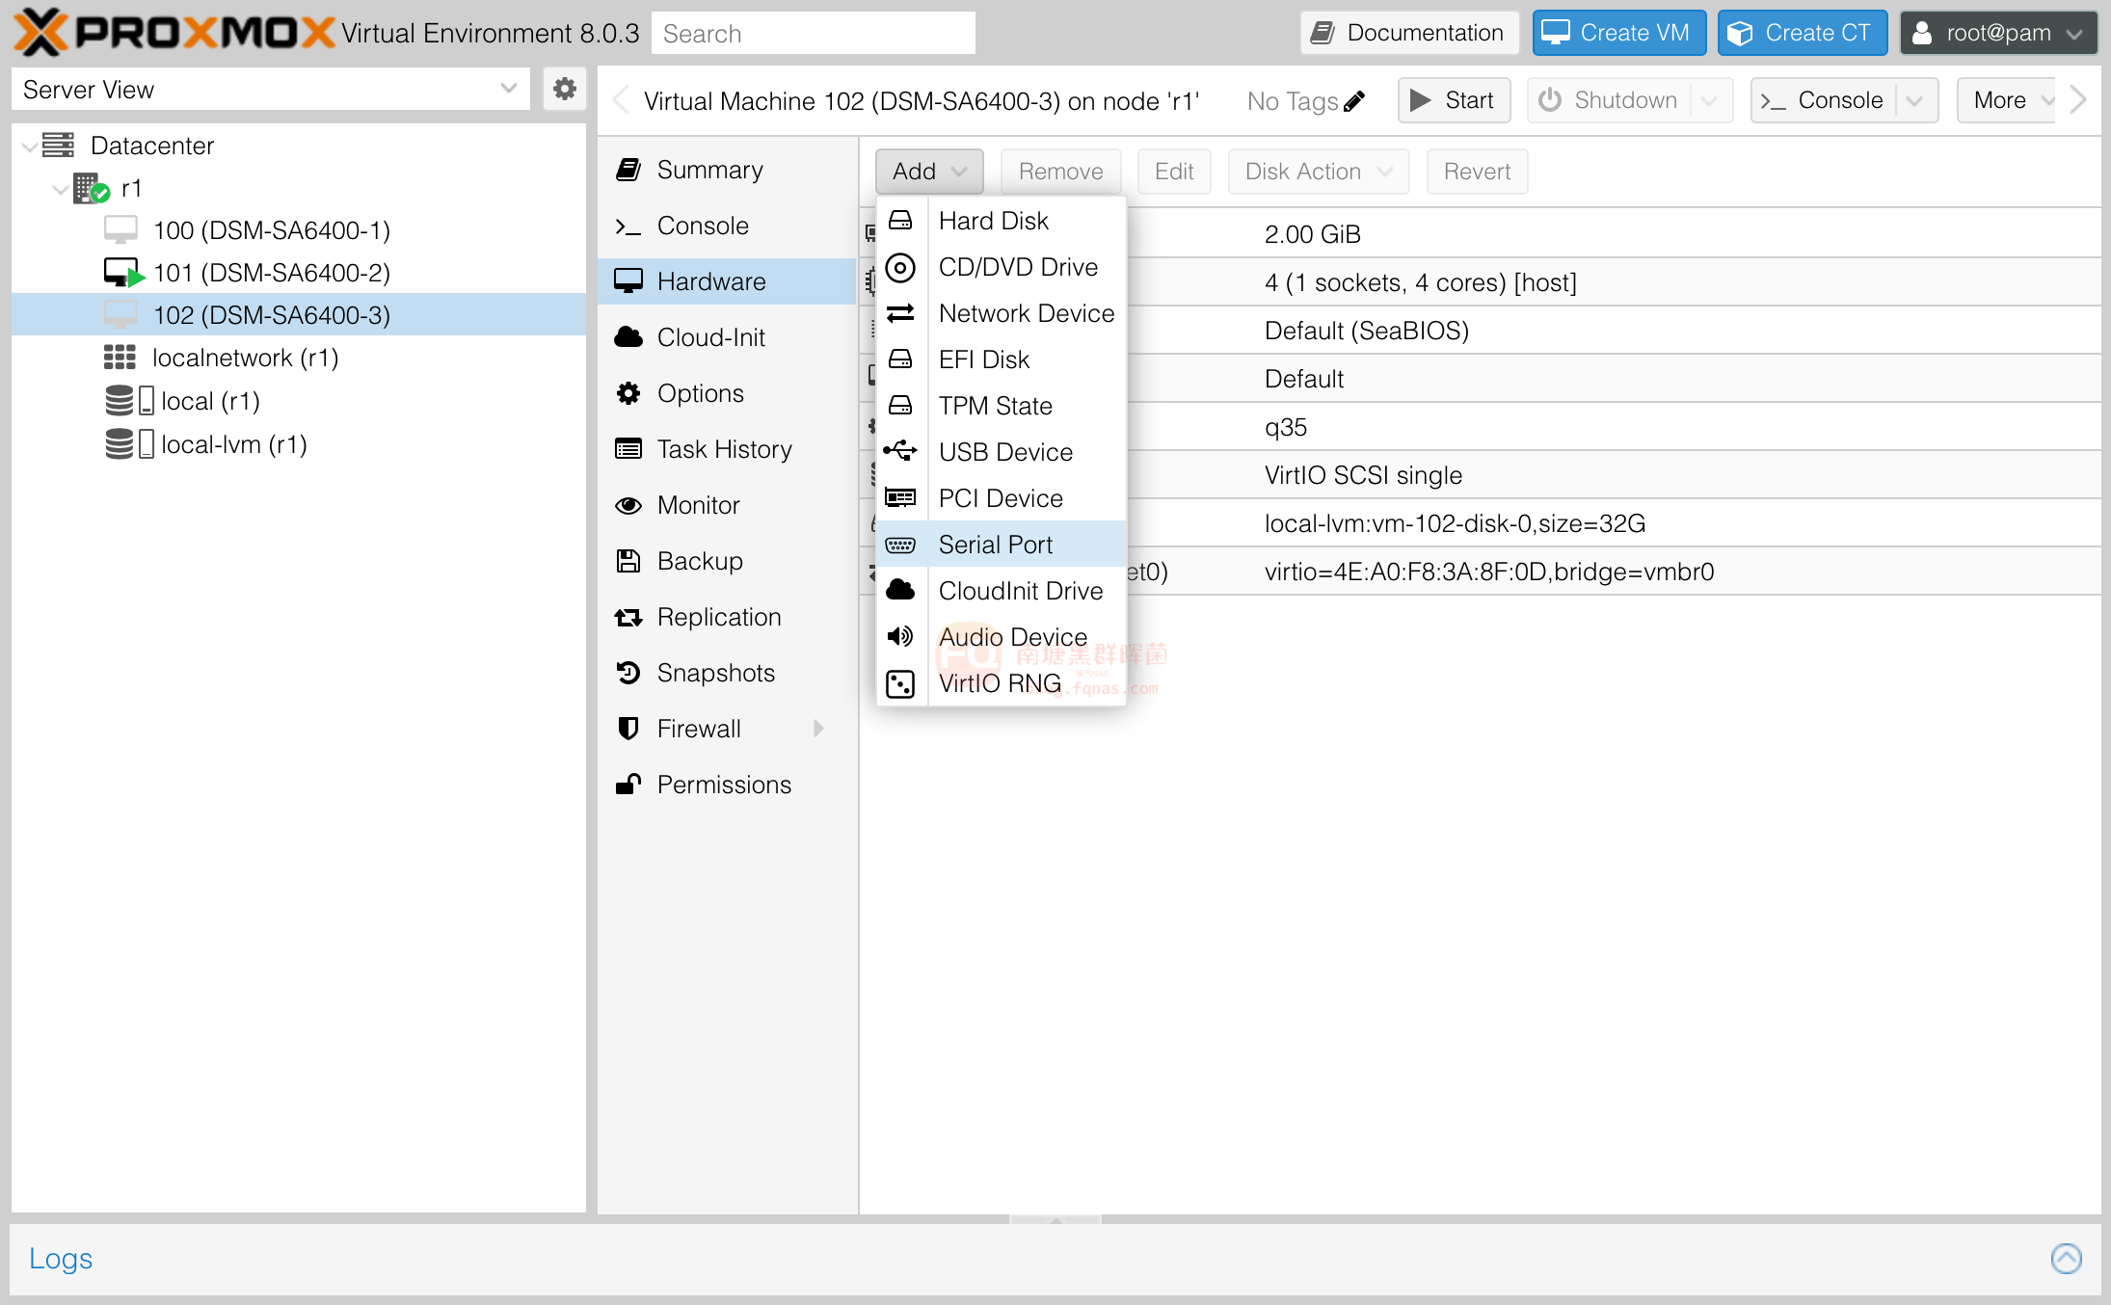The image size is (2111, 1305).
Task: Expand the Console dropdown arrow
Action: coord(1916,101)
